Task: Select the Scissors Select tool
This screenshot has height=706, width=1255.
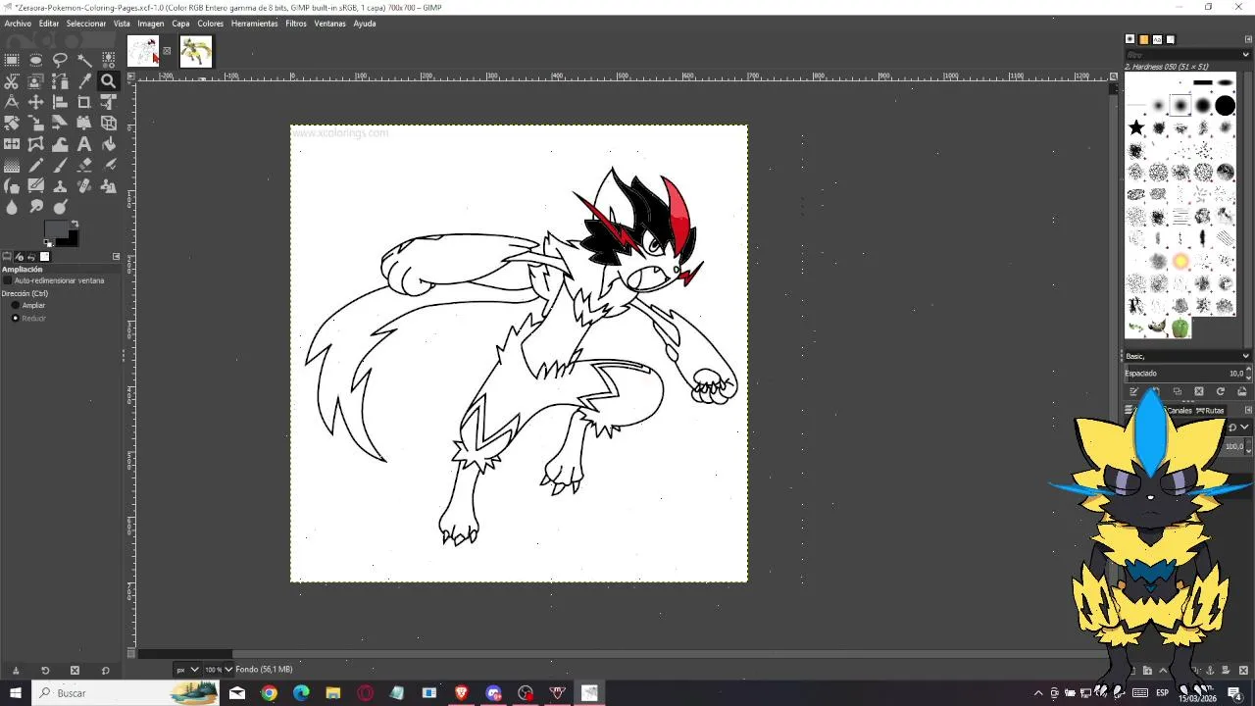Action: 12,81
